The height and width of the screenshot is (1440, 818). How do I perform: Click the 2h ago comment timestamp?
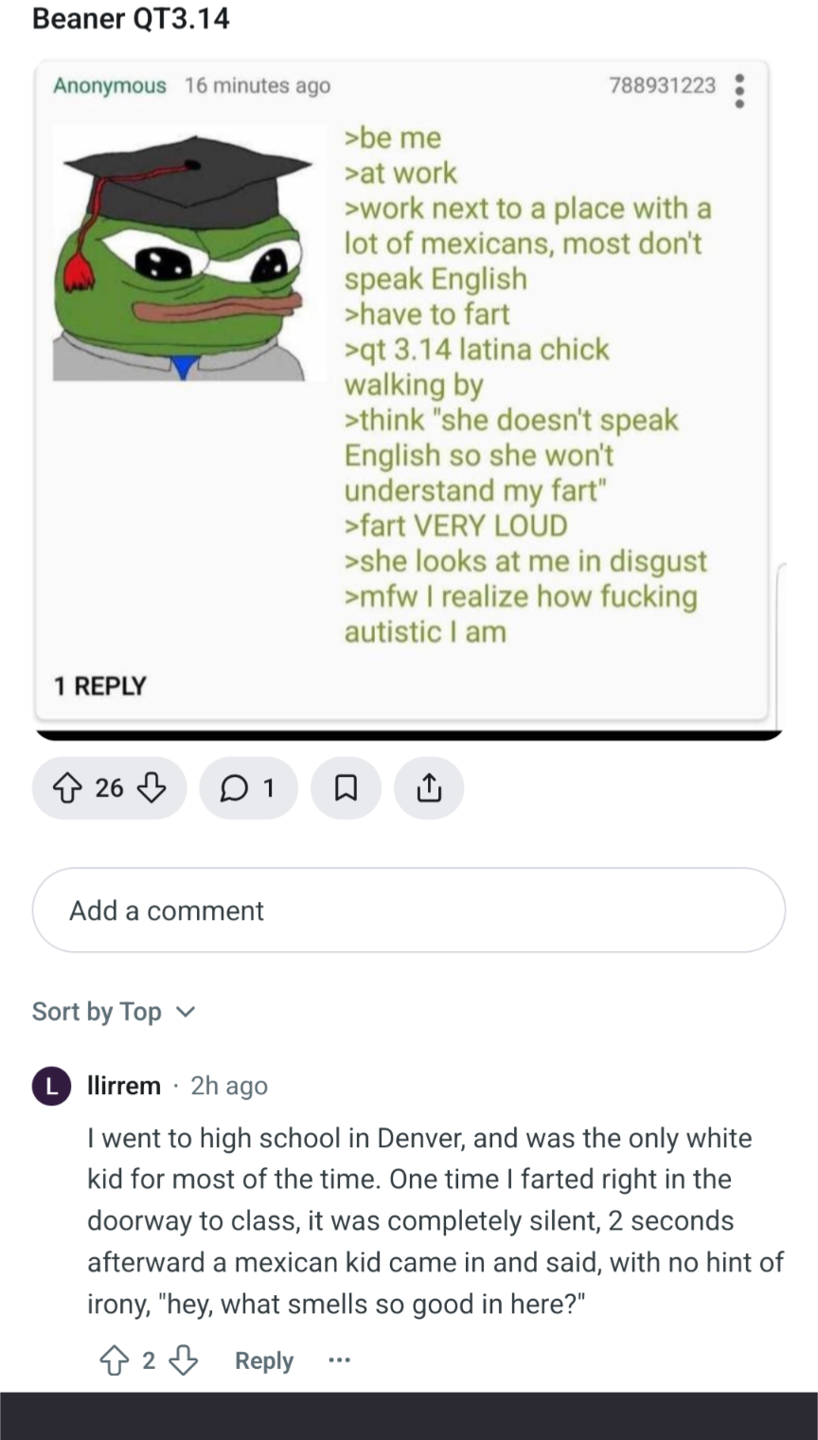point(229,1086)
